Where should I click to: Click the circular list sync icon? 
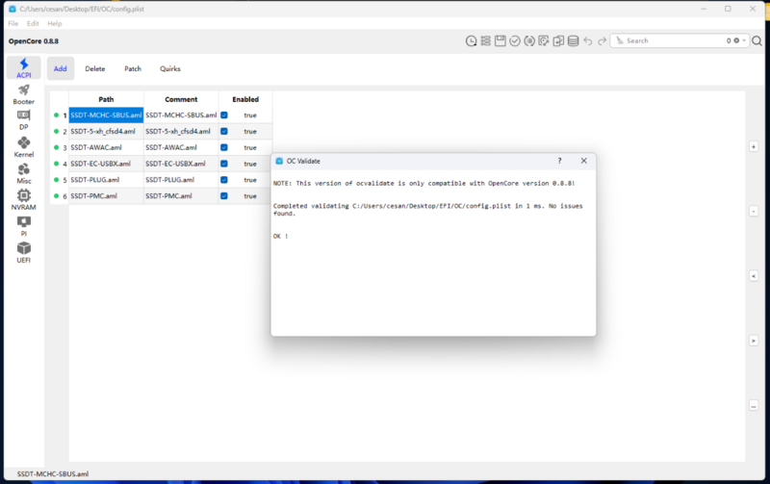529,41
